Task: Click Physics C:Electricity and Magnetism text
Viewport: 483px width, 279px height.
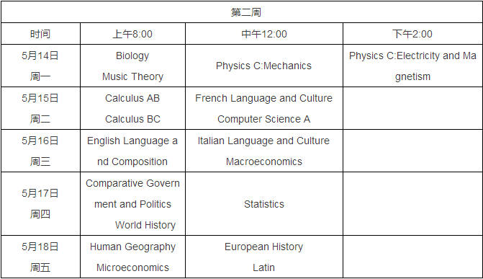Action: (412, 66)
